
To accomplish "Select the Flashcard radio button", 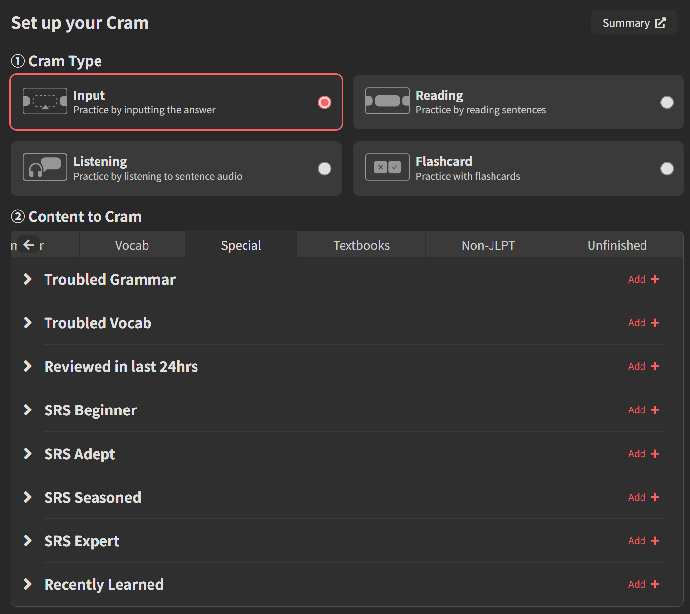I will click(667, 169).
